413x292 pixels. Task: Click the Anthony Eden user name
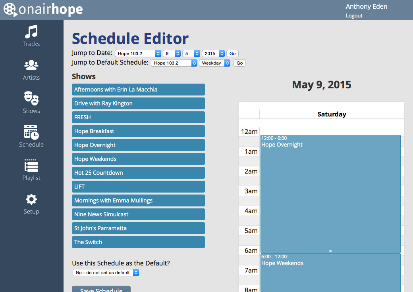(x=367, y=6)
